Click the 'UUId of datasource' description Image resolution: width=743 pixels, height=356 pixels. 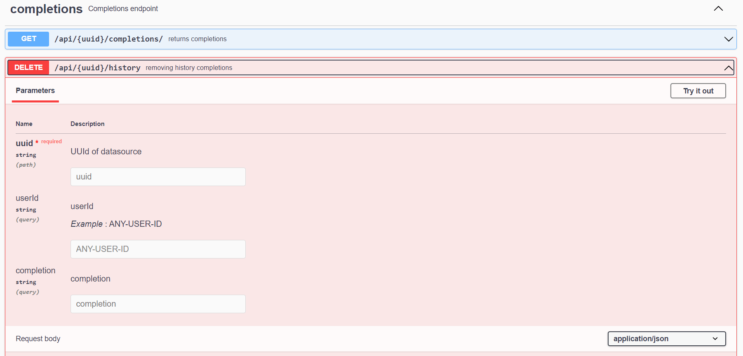pyautogui.click(x=106, y=151)
